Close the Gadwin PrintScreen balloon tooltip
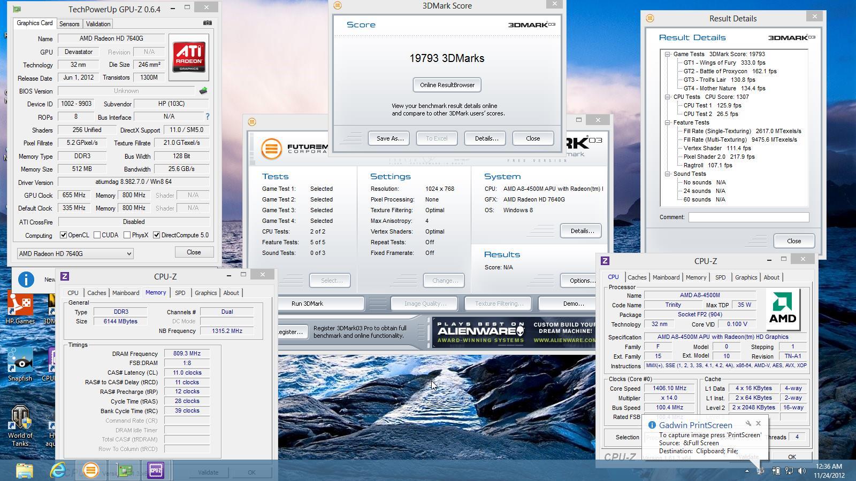The width and height of the screenshot is (856, 481). pyautogui.click(x=758, y=423)
